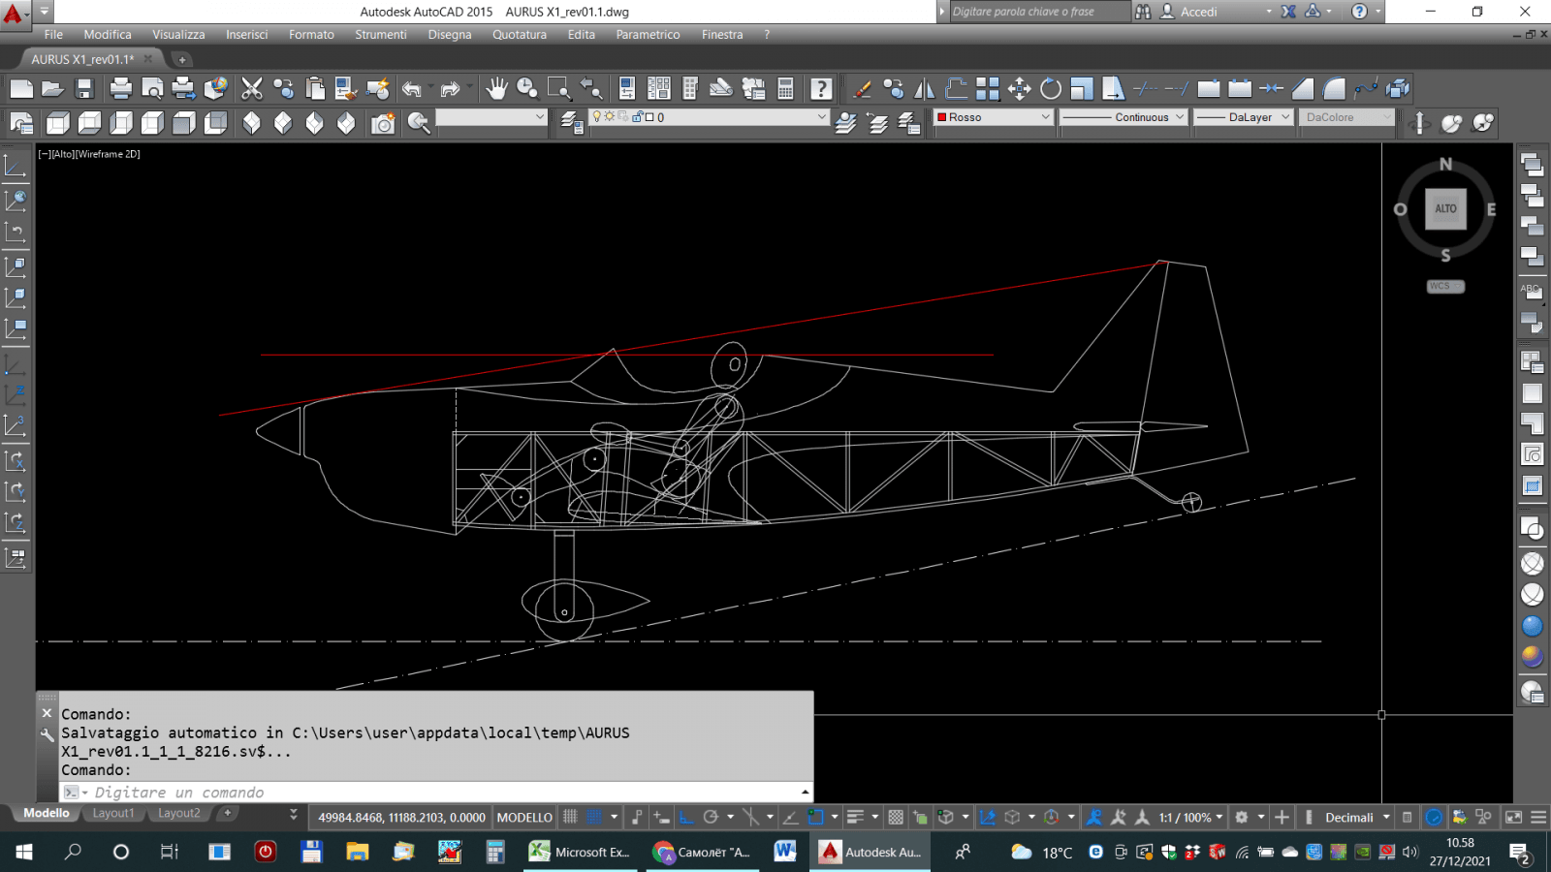Open the Layer Properties manager icon
Screen dimensions: 1551x872
click(x=572, y=122)
